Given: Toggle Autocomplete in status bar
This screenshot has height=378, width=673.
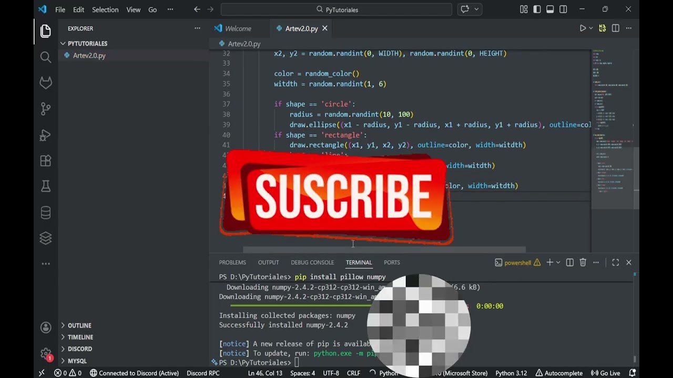Looking at the screenshot, I should [x=558, y=373].
